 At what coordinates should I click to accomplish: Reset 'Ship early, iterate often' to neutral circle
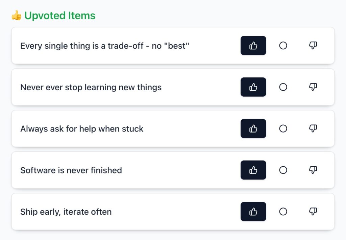[x=283, y=212]
